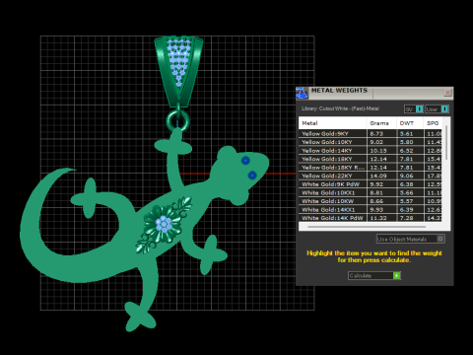This screenshot has height=355, width=473.
Task: Select the White Gold:10KW row
Action: click(371, 201)
